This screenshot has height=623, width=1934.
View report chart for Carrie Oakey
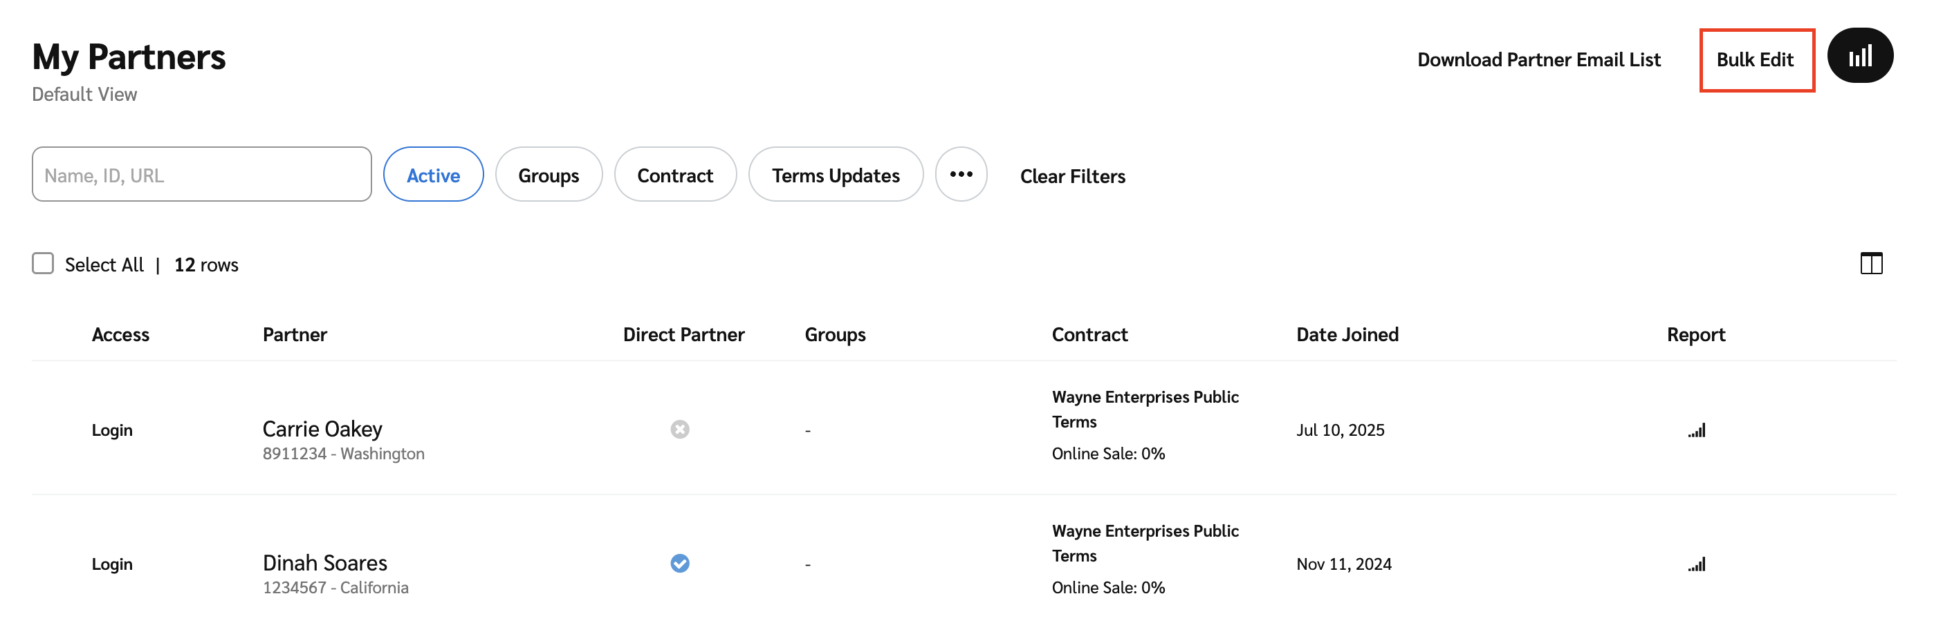point(1696,430)
